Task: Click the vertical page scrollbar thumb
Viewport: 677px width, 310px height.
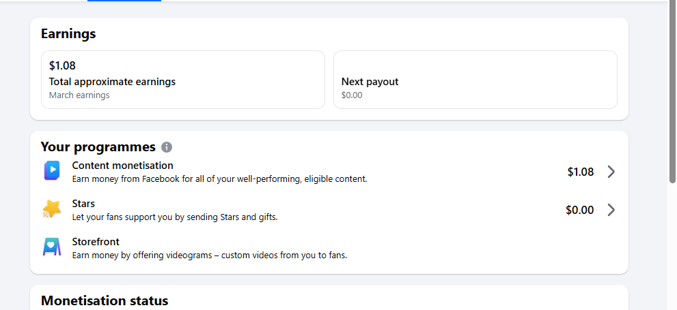Action: coord(672,95)
